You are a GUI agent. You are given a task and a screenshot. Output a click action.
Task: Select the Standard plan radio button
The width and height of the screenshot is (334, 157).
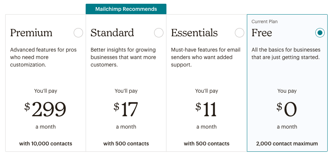click(159, 33)
